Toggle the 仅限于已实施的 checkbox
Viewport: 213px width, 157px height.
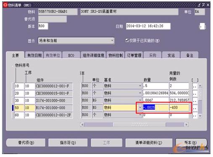point(127,40)
